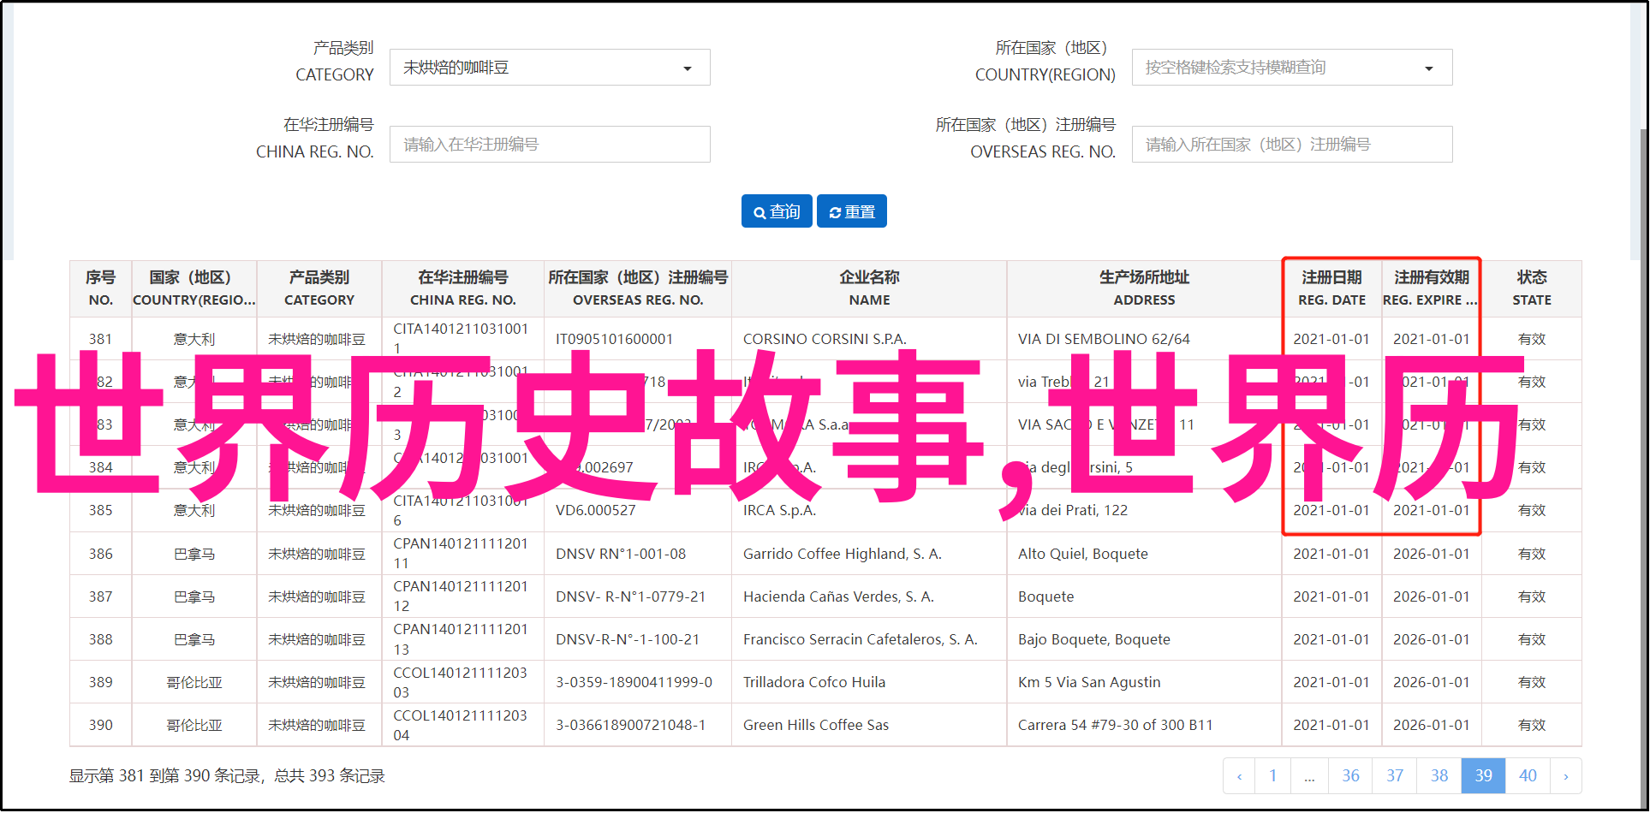The image size is (1650, 813).
Task: Click VD6.000527 registration number
Action: point(596,511)
